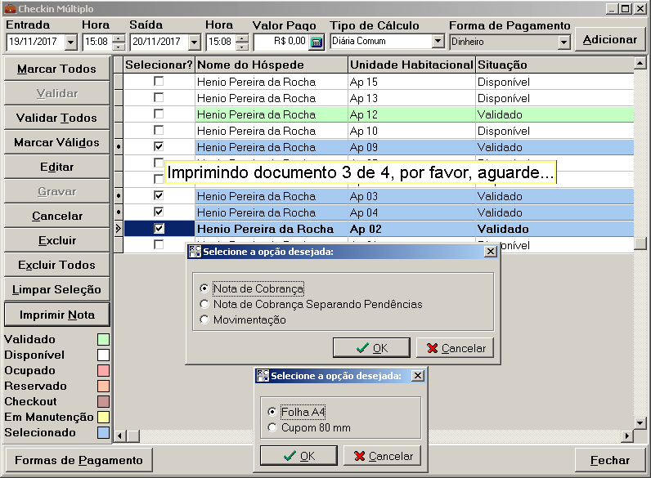The height and width of the screenshot is (478, 651).
Task: Open Formas de Pagamento
Action: [79, 460]
